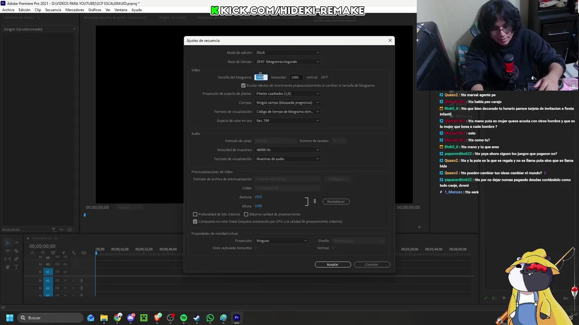Open Google Chrome from the taskbar

118,318
